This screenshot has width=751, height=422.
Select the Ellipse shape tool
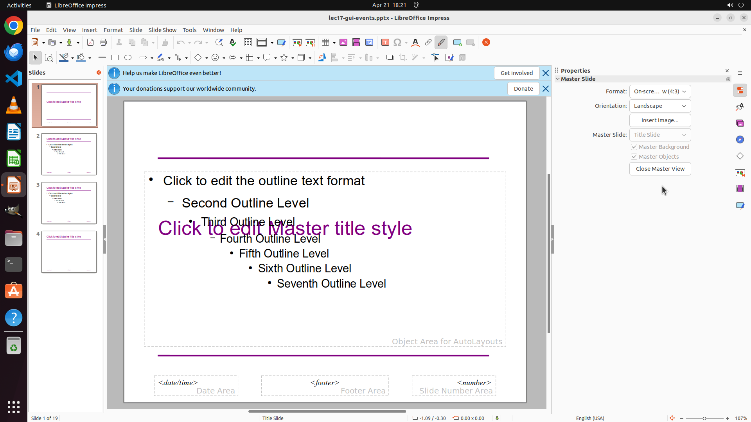click(128, 58)
